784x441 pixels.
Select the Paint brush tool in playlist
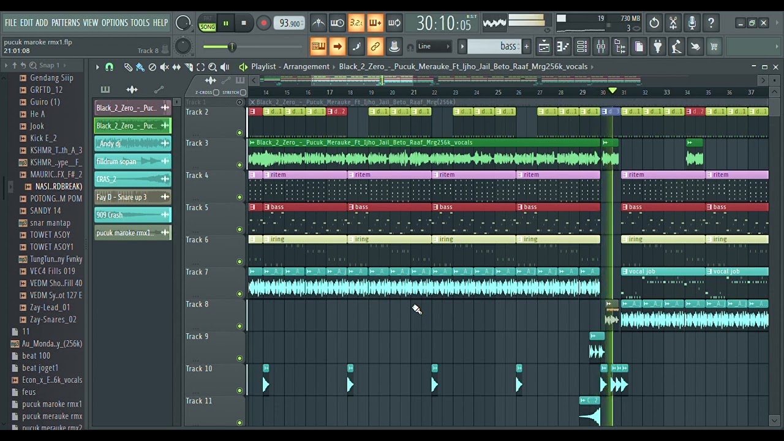click(x=140, y=67)
